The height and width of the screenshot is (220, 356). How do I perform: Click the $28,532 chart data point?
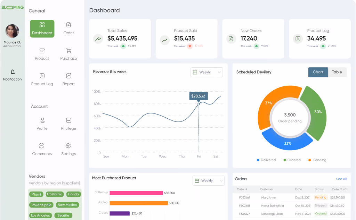coord(199,104)
